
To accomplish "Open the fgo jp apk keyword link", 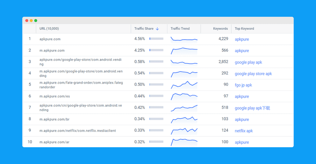I will tap(243, 85).
